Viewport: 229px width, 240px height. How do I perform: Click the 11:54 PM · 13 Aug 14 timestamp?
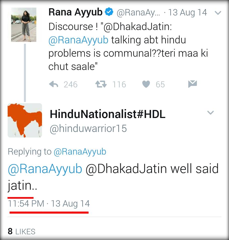click(49, 204)
